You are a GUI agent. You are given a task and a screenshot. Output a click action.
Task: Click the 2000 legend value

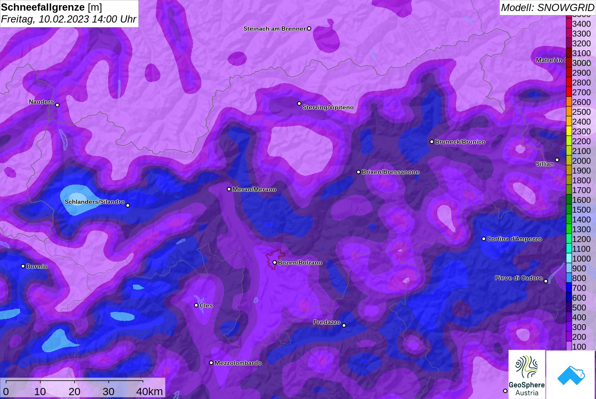[x=582, y=161]
